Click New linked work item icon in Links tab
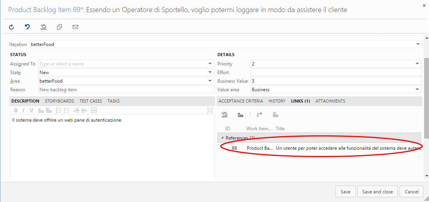The height and width of the screenshot is (202, 429). coord(224,115)
